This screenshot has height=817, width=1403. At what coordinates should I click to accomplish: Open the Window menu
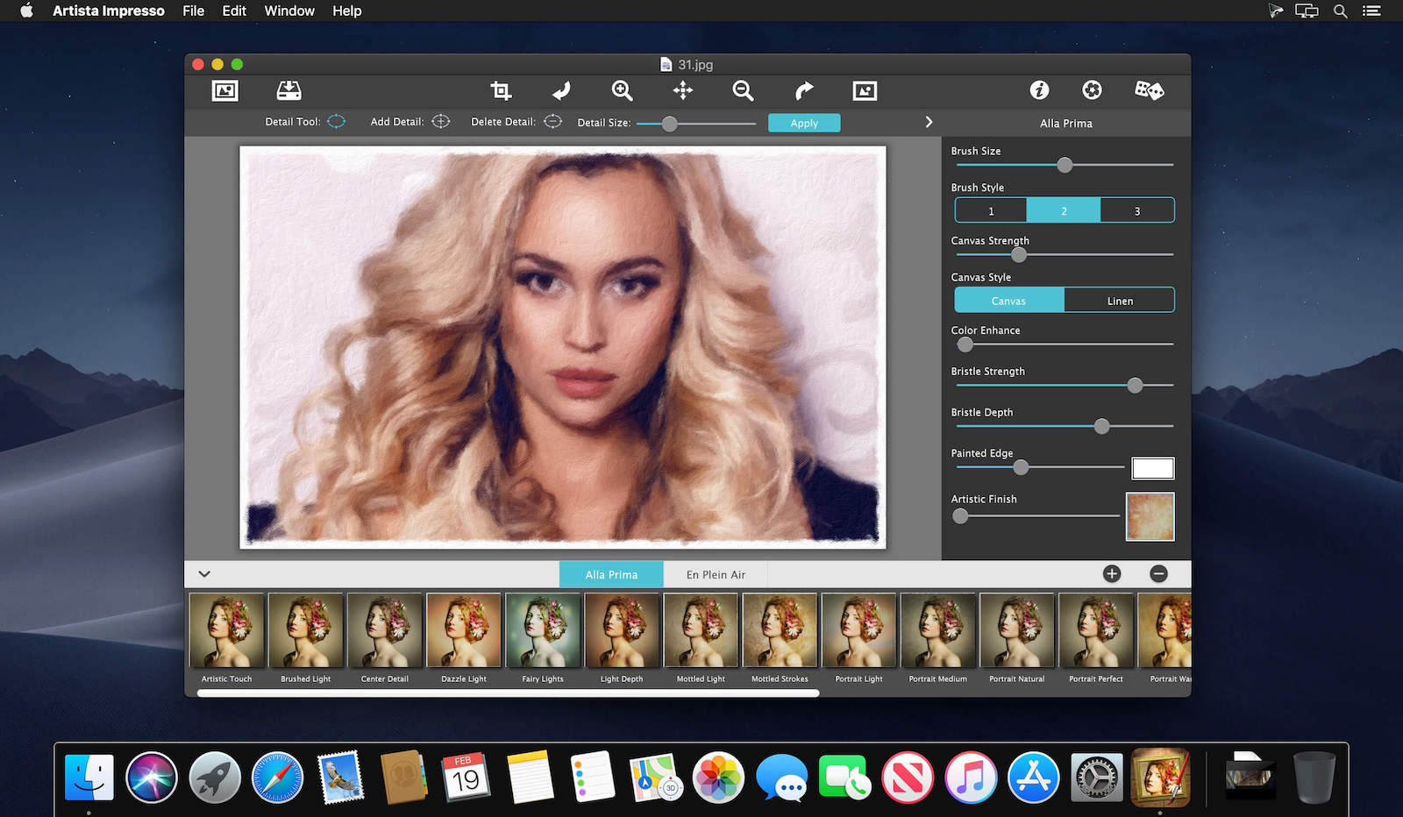pyautogui.click(x=289, y=11)
